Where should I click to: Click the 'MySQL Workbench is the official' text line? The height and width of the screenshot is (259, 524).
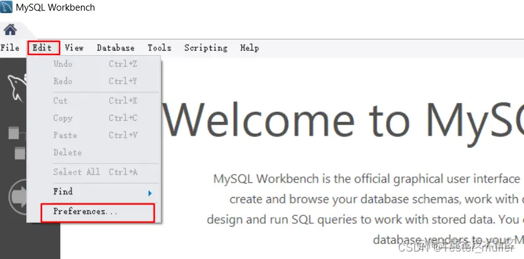point(367,179)
